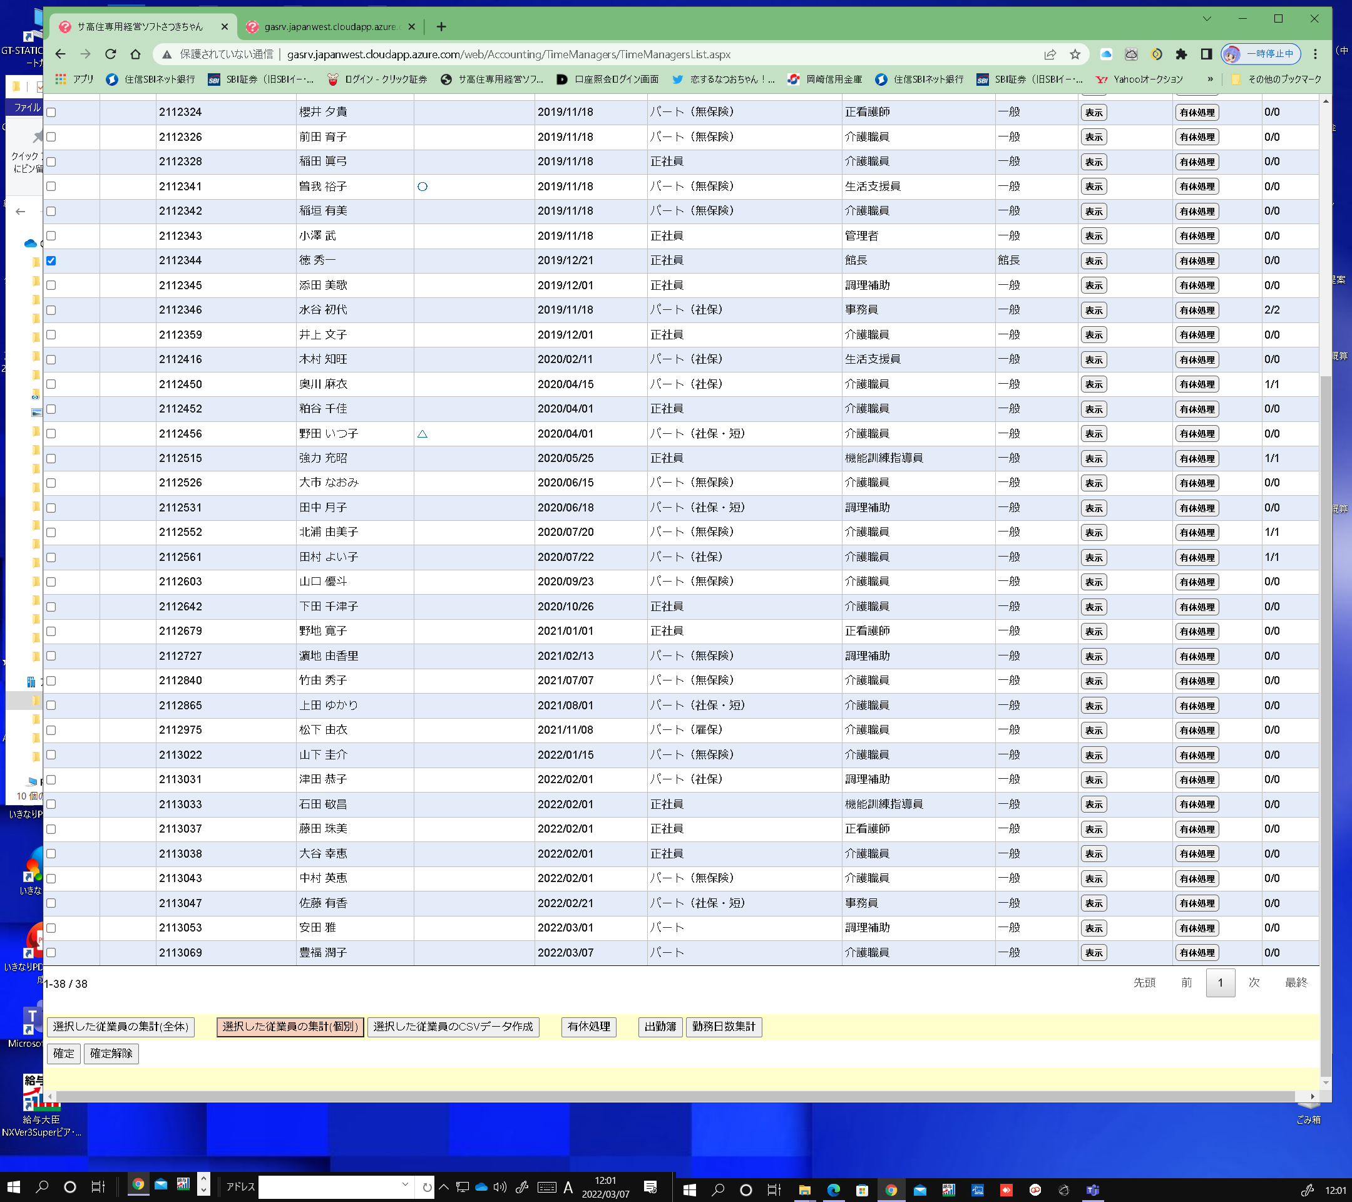The width and height of the screenshot is (1352, 1202).
Task: Show hidden system tray icons
Action: click(444, 1187)
